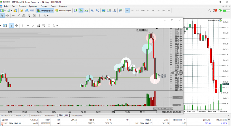Select the M1 timeframe

pos(127,10)
